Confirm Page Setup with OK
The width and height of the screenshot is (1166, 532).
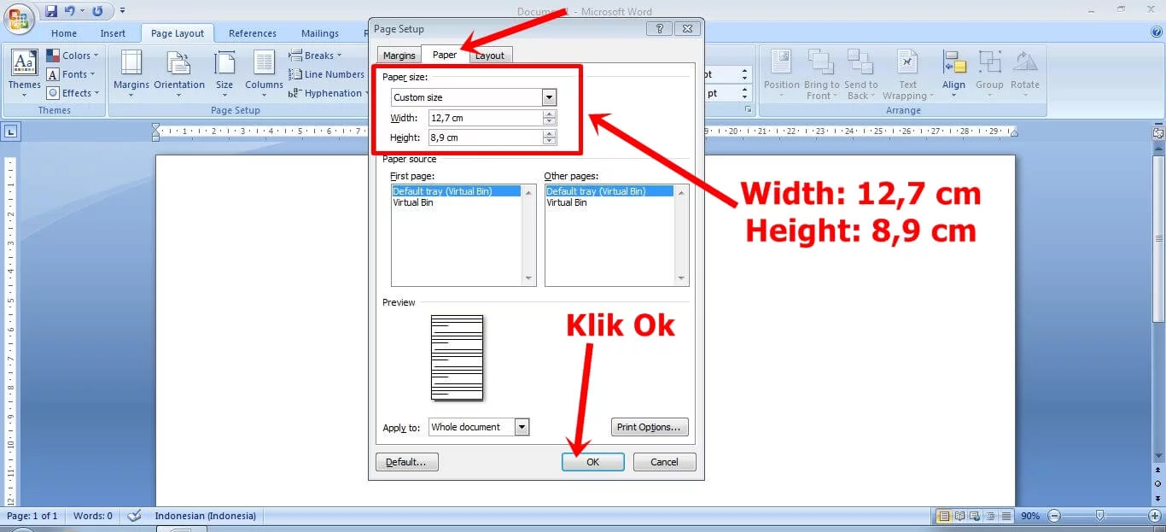pyautogui.click(x=592, y=462)
